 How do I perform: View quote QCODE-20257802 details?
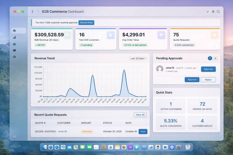[143, 131]
